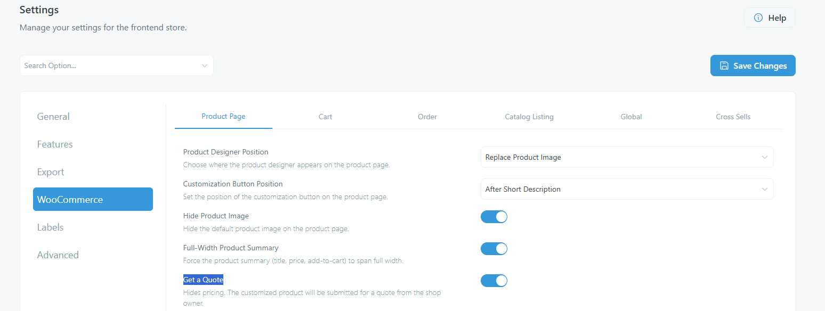Switch to the Cross Sells tab
This screenshot has height=311, width=825.
[x=733, y=117]
